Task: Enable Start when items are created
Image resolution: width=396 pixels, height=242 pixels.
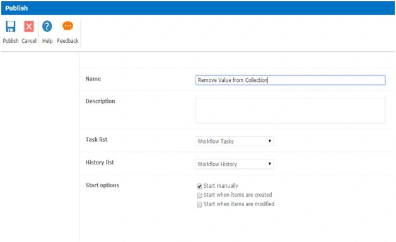Action: [199, 195]
